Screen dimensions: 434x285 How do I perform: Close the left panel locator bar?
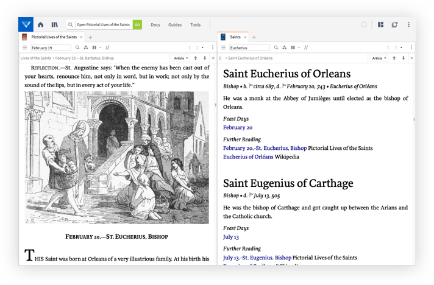coord(213,58)
